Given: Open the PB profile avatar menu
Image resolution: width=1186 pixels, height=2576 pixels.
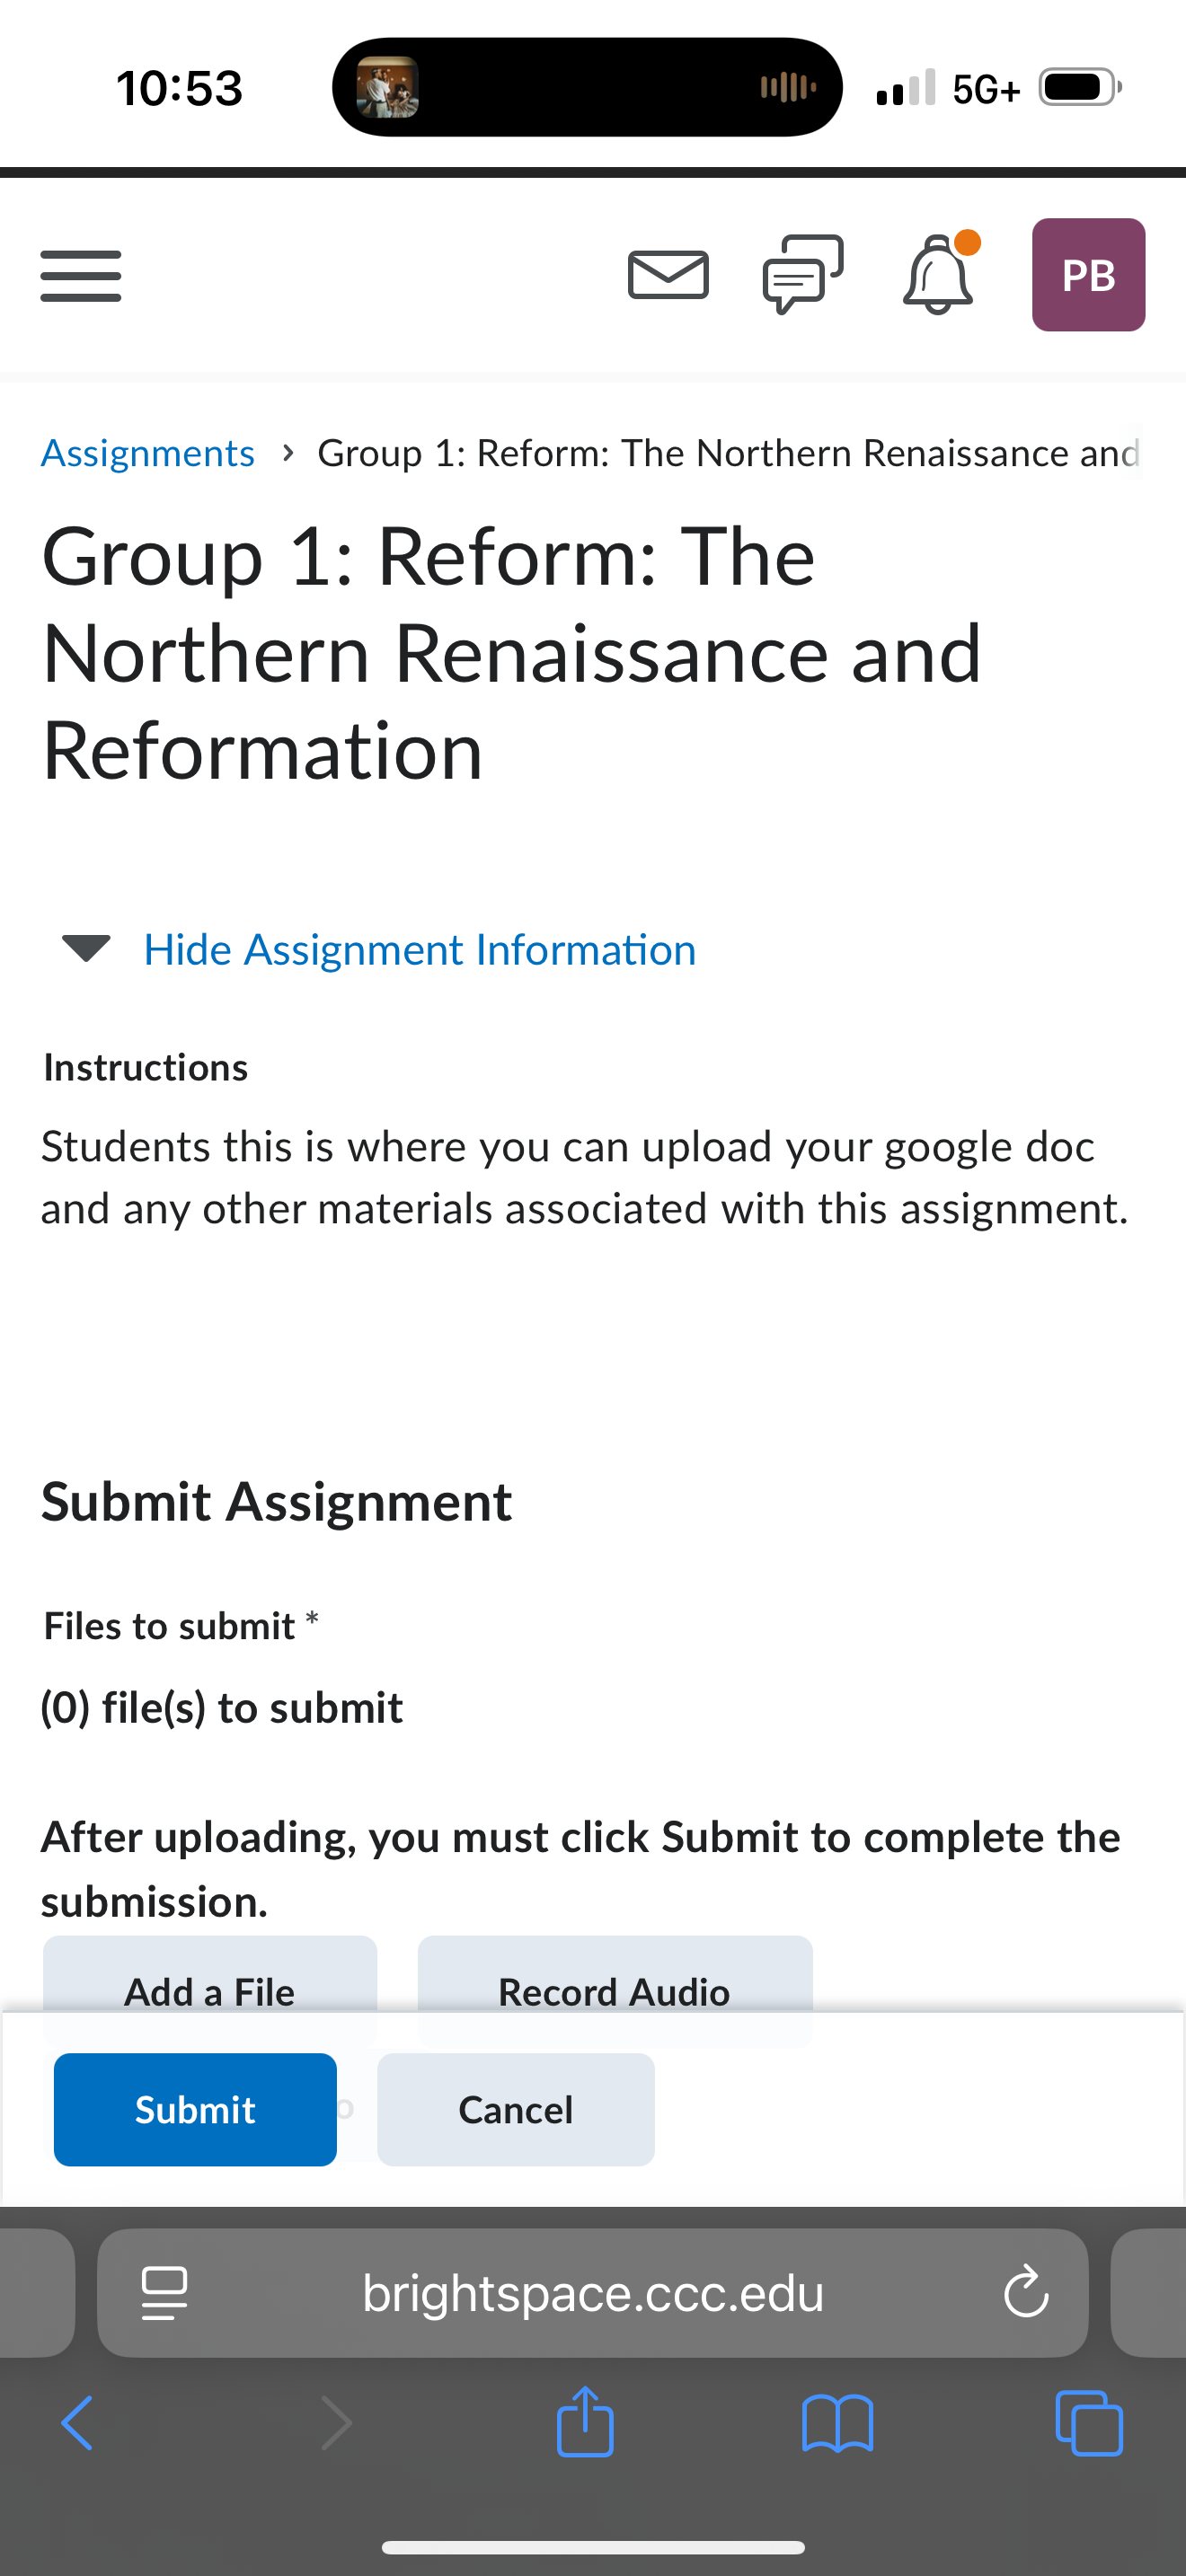Looking at the screenshot, I should click(x=1088, y=275).
